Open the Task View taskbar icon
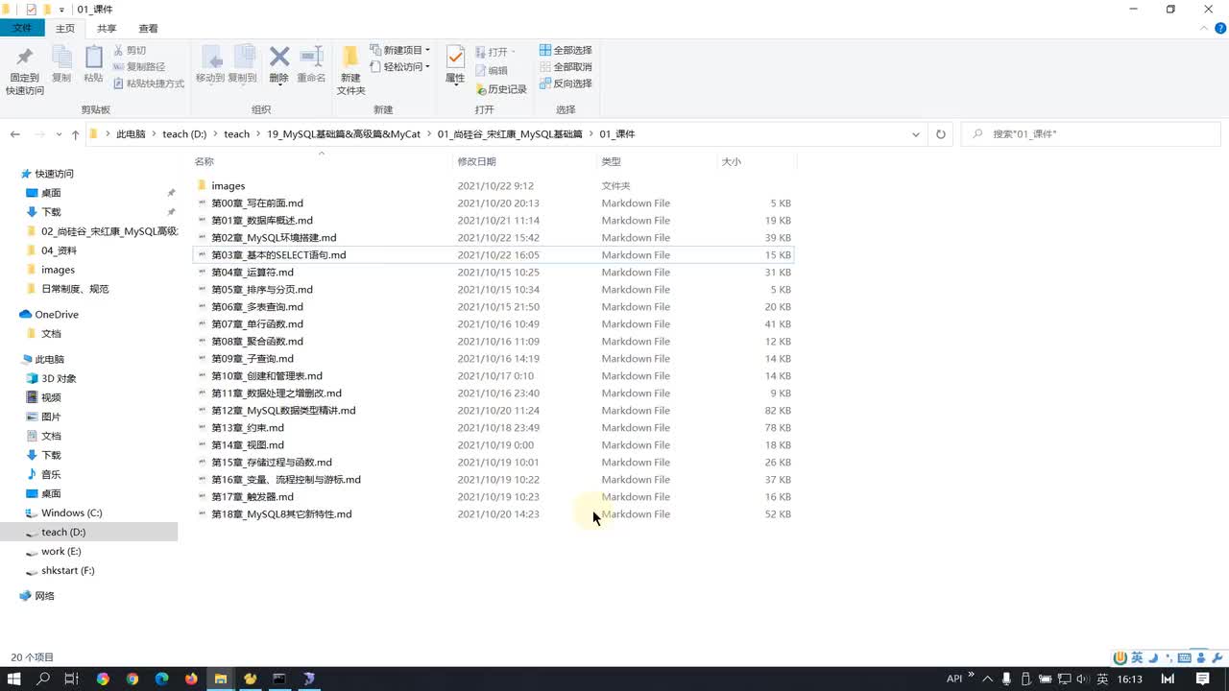The height and width of the screenshot is (691, 1229). coord(71,679)
